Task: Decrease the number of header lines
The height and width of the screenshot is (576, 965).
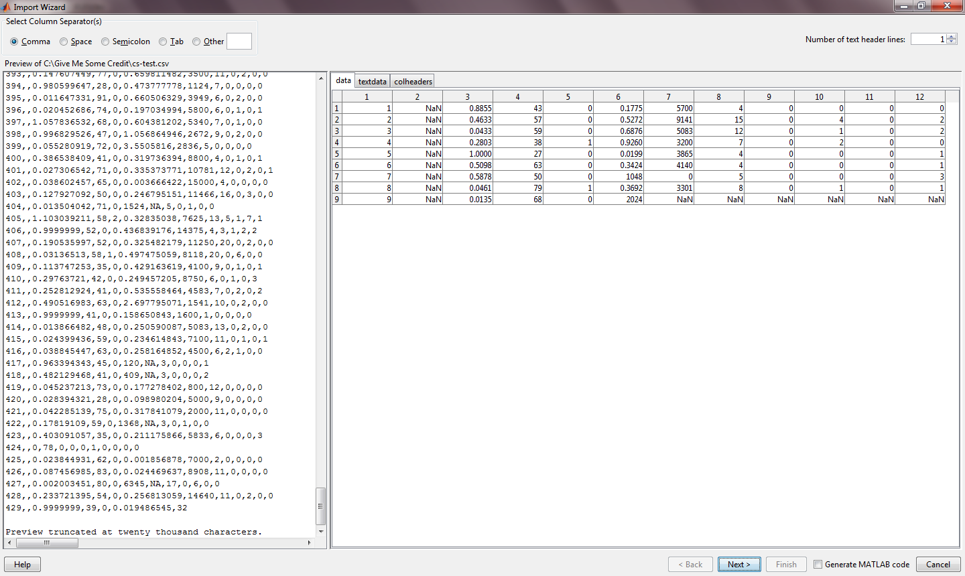Action: [951, 42]
